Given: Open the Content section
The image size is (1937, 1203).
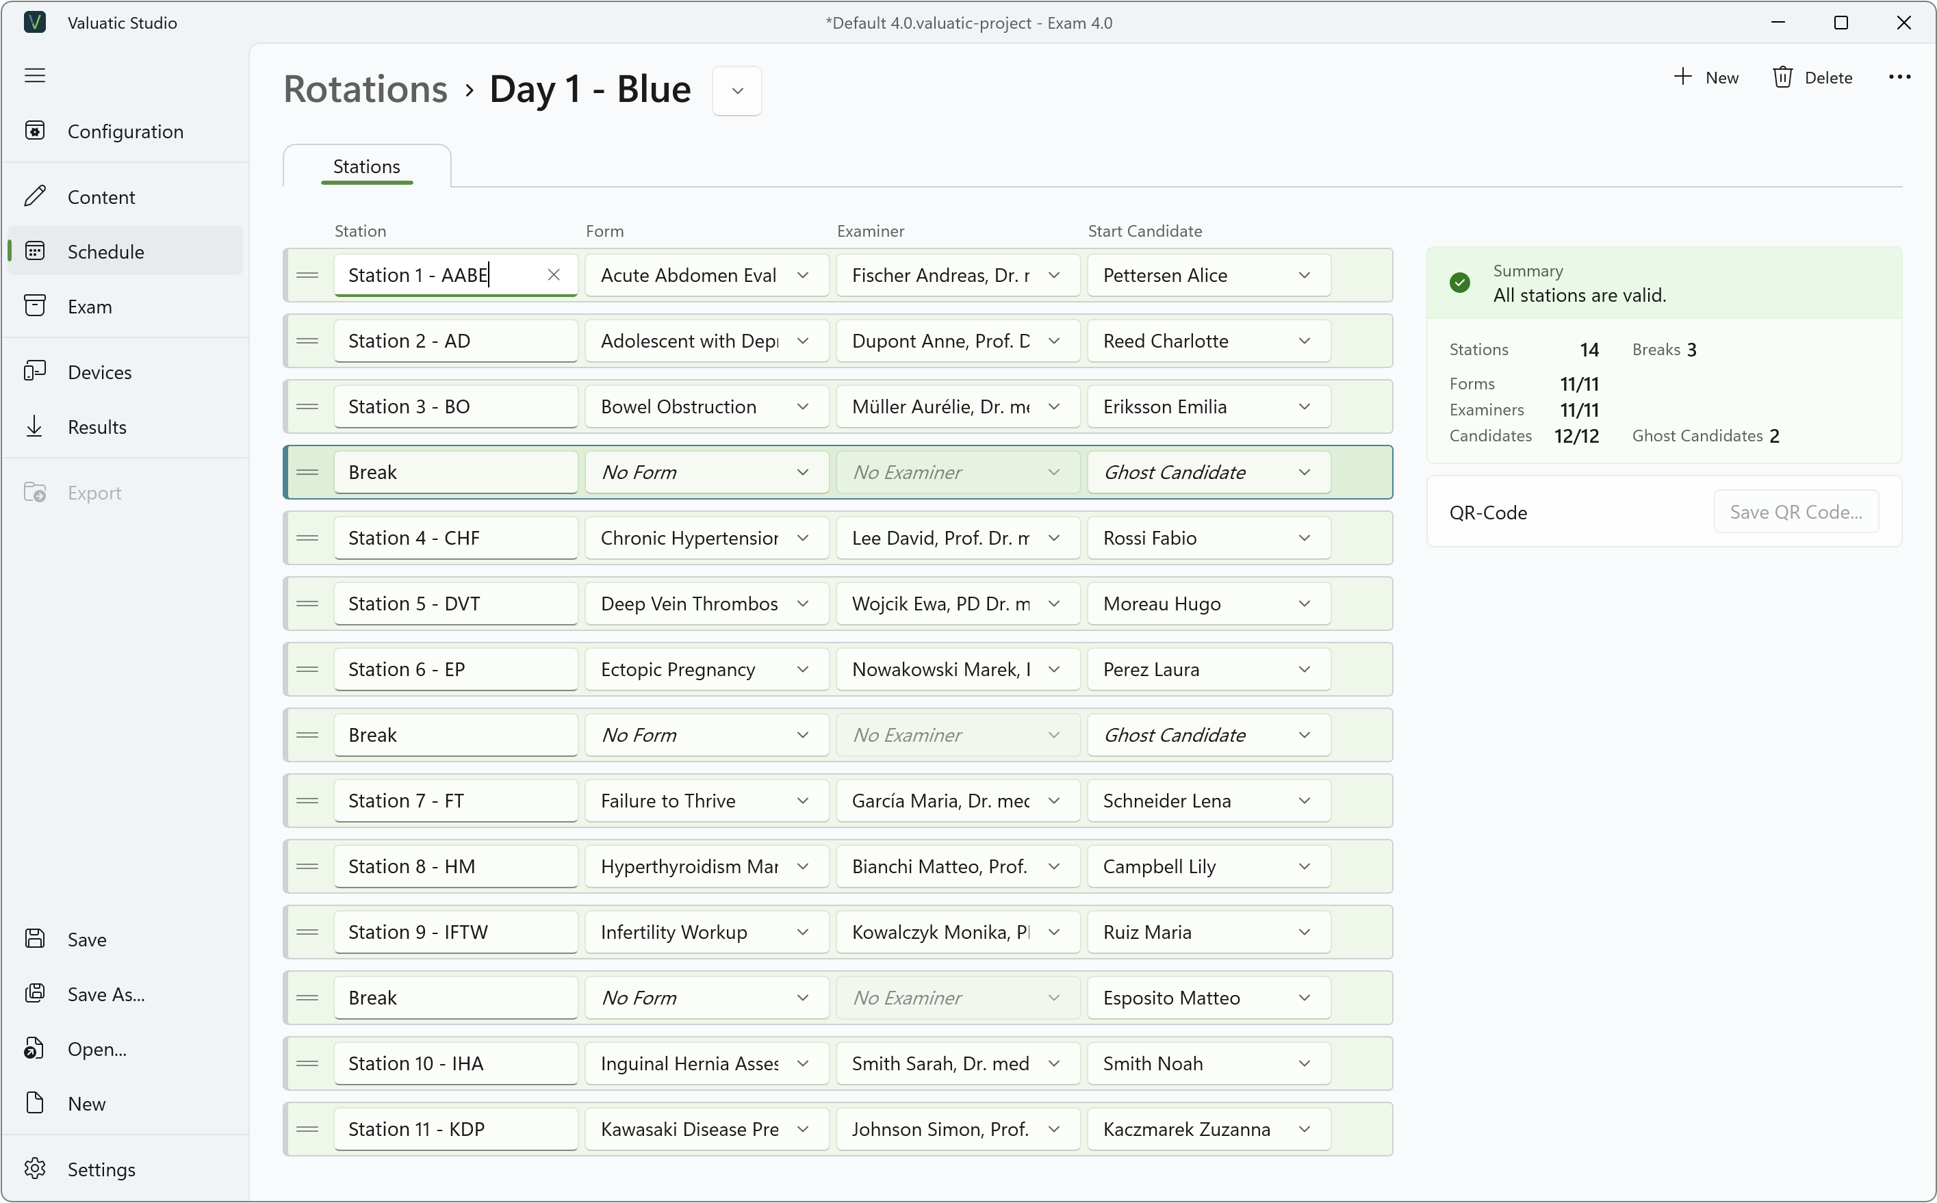Looking at the screenshot, I should pos(125,196).
